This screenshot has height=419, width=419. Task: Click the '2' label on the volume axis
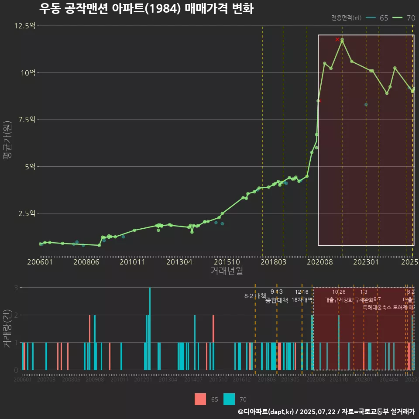click(16, 315)
